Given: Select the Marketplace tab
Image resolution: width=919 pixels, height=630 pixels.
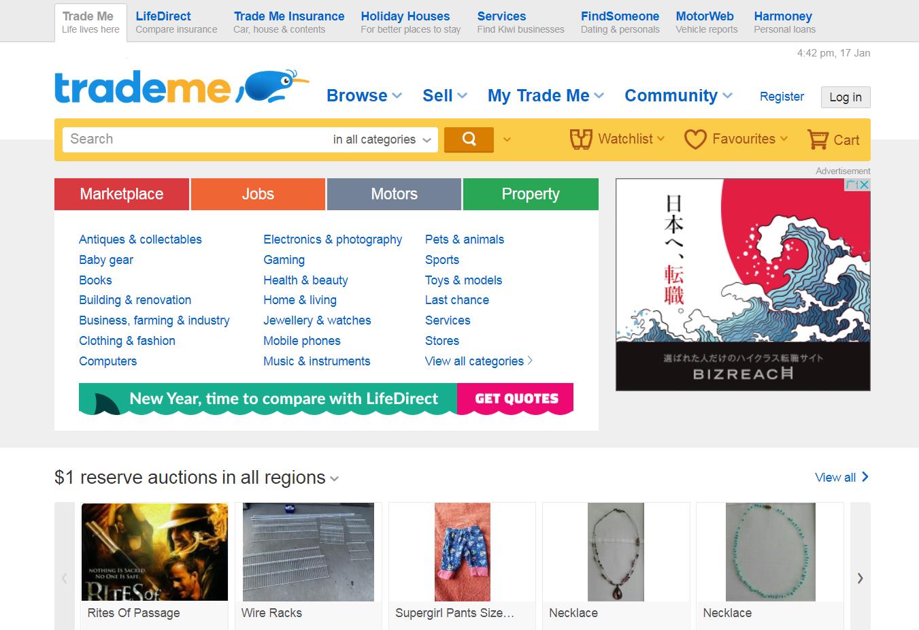Looking at the screenshot, I should (122, 194).
